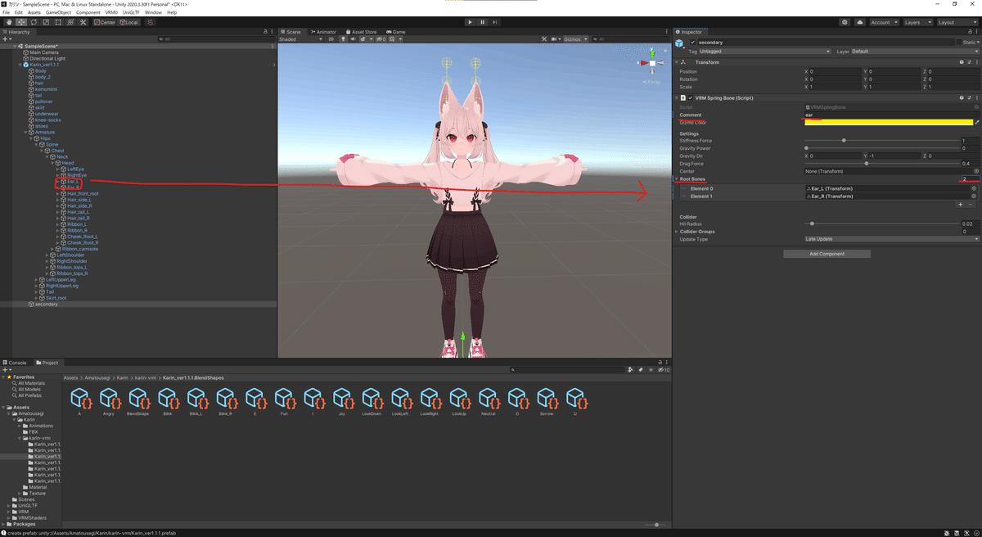Open the Tag dropdown showing Untagged
The image size is (982, 537).
pyautogui.click(x=764, y=52)
